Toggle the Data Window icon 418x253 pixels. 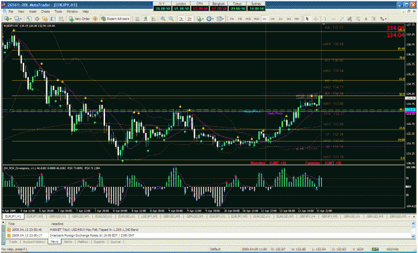(x=37, y=19)
